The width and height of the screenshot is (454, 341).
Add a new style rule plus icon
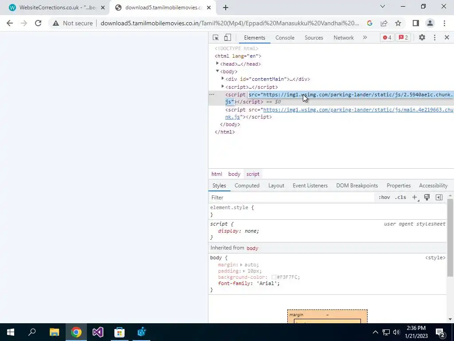tap(415, 198)
